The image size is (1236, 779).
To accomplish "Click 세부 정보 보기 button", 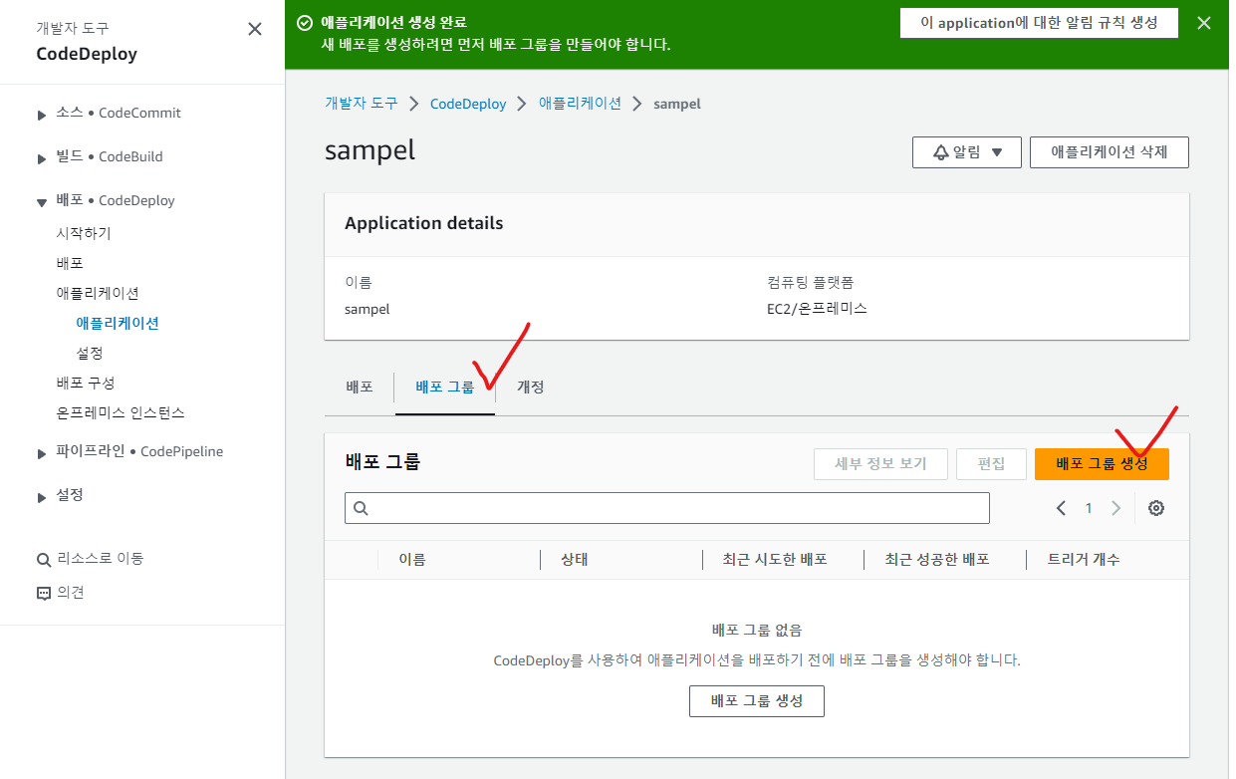I will point(880,463).
